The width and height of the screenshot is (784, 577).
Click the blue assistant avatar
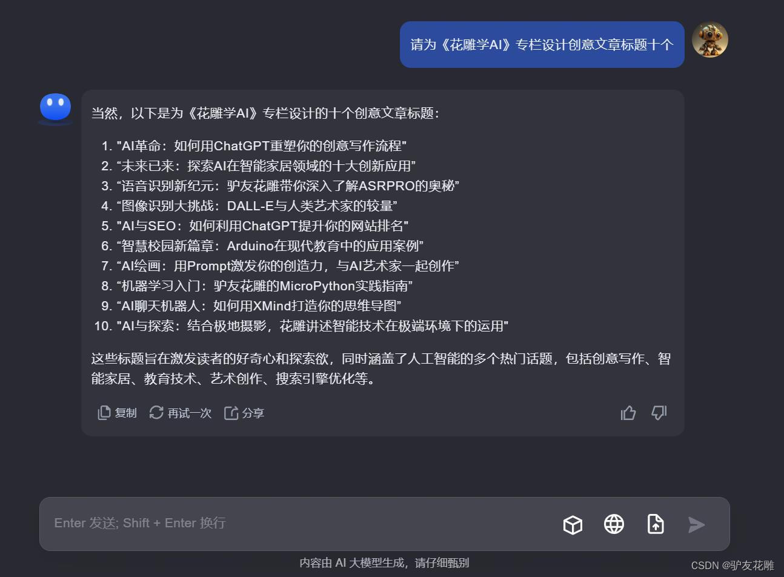(x=56, y=109)
